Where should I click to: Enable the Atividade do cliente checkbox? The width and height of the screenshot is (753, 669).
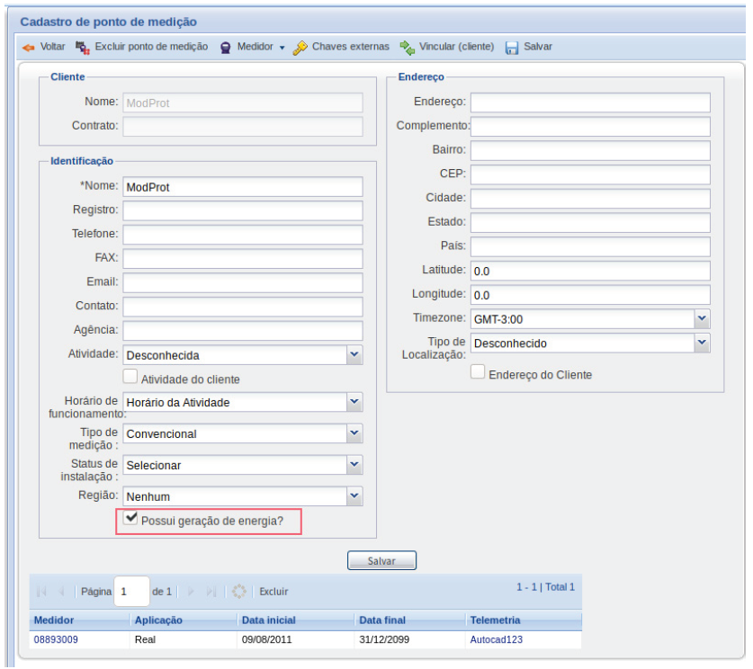point(130,378)
